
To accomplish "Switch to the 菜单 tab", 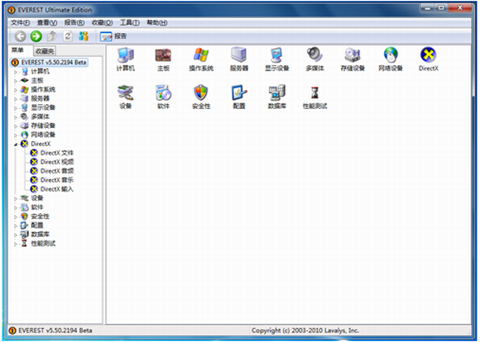I will (x=17, y=50).
